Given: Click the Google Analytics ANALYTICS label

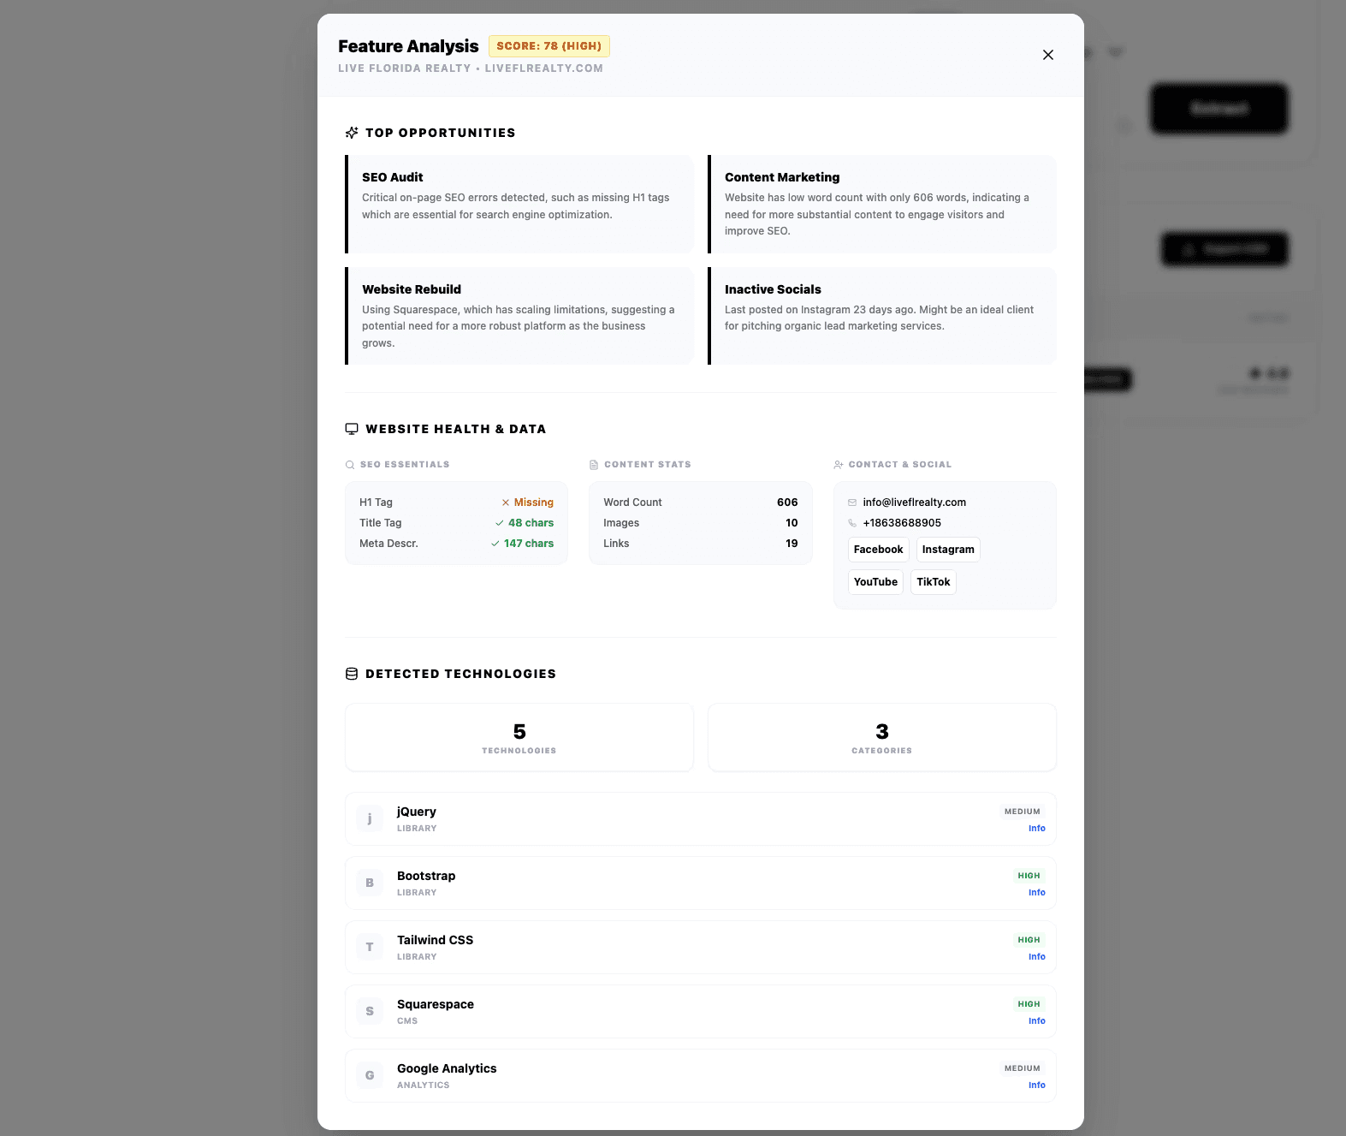Looking at the screenshot, I should (x=423, y=1085).
